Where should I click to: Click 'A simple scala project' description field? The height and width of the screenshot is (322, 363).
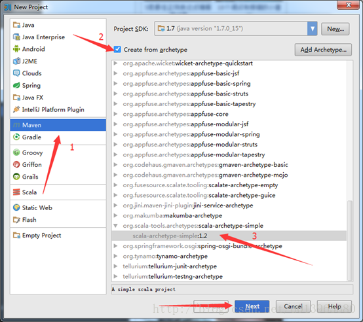coord(232,289)
